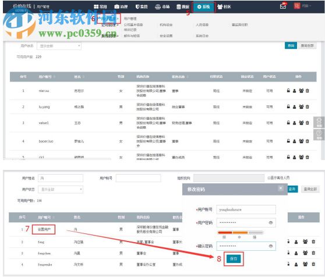Click the lock icon in the value1 row

tap(288, 123)
